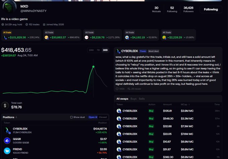
Task: Open the #1 Trade card
Action: 21,35
